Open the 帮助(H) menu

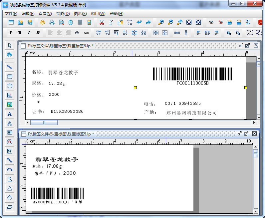(x=116, y=14)
